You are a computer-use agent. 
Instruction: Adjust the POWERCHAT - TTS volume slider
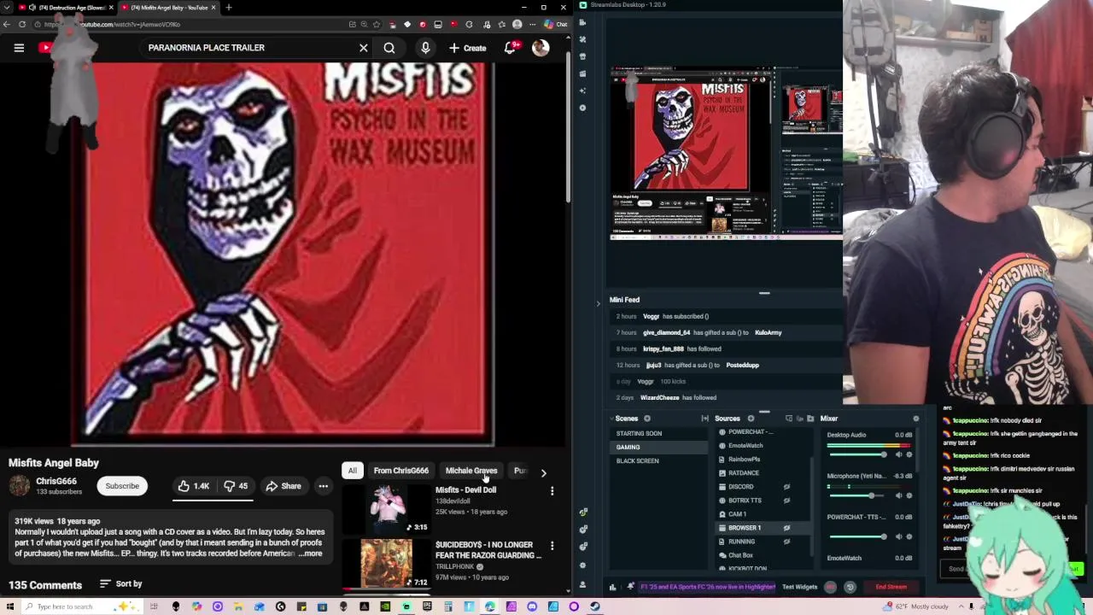point(857,536)
